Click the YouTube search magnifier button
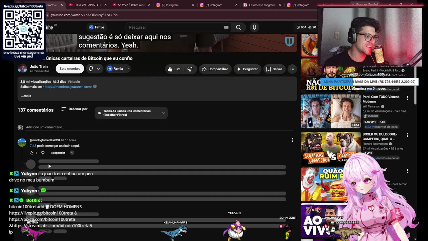The height and width of the screenshot is (241, 428). pyautogui.click(x=238, y=27)
